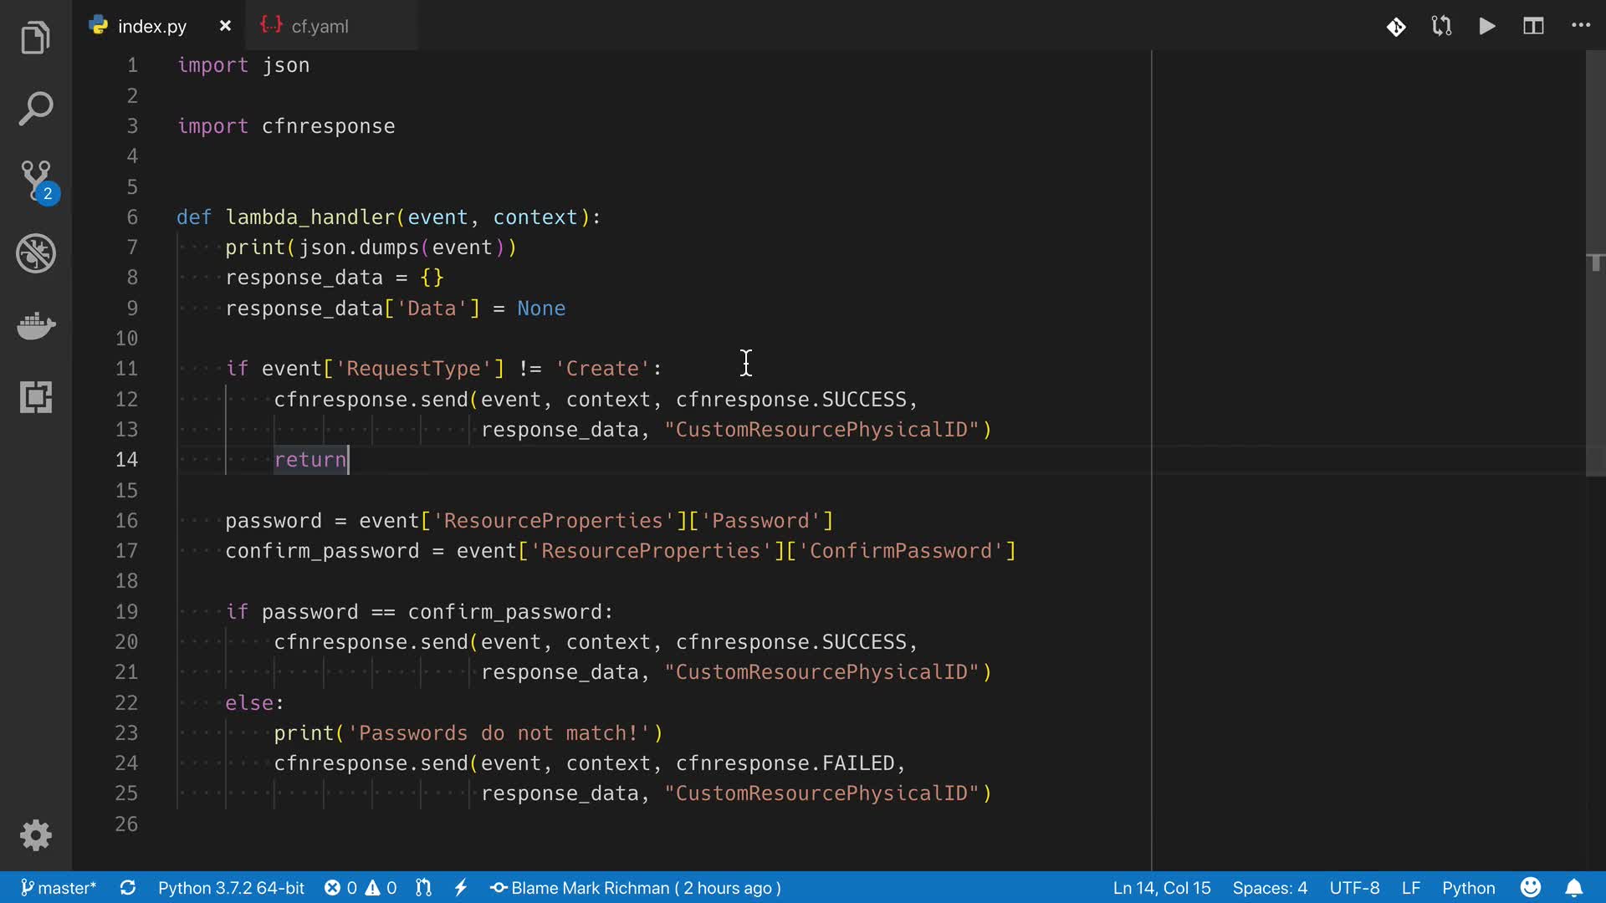Click the Blame Mark Richman status
Image resolution: width=1606 pixels, height=903 pixels.
(636, 888)
